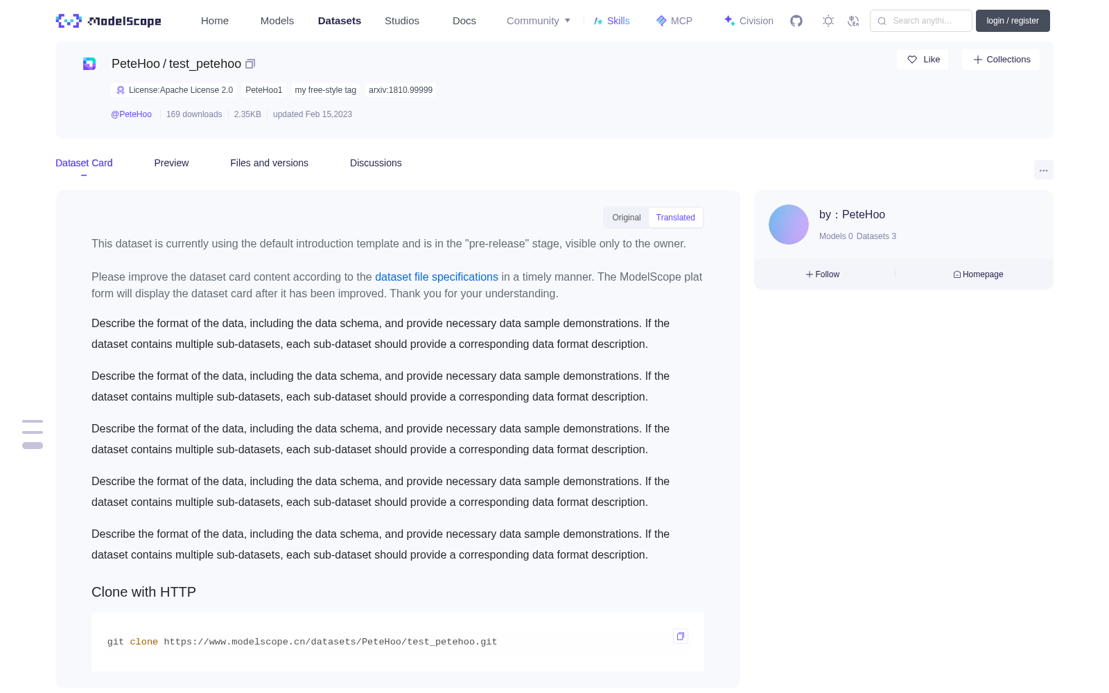Open the Datasets section
1109x693 pixels.
click(340, 21)
